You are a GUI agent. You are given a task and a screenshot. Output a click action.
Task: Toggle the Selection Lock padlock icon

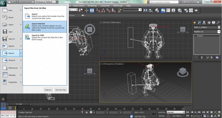tap(87, 112)
